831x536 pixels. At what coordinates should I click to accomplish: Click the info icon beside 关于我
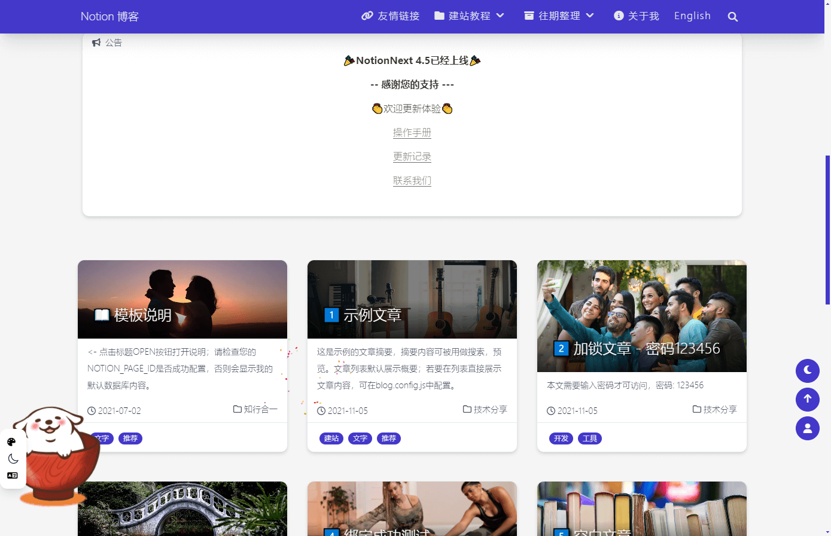coord(618,16)
